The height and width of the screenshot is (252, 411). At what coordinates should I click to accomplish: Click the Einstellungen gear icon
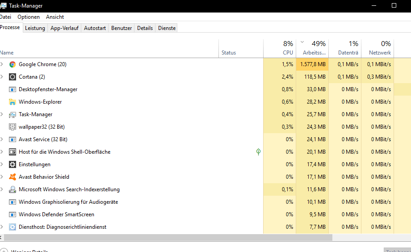click(x=13, y=164)
